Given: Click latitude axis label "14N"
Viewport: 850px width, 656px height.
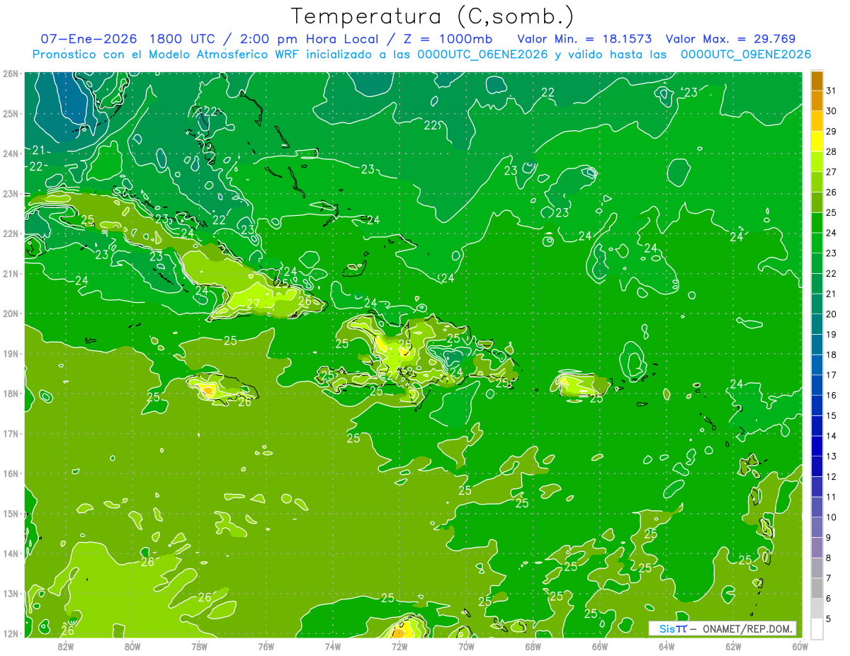Looking at the screenshot, I should pyautogui.click(x=10, y=553).
